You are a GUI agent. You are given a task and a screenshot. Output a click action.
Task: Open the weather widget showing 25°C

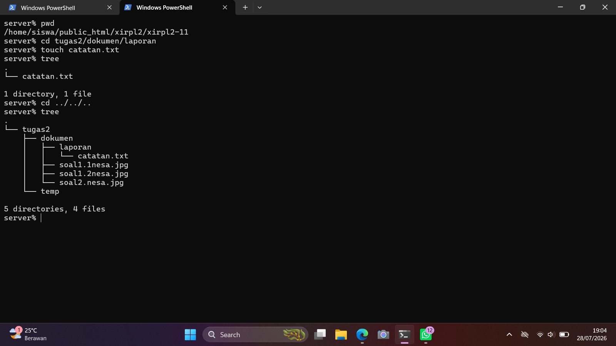pos(28,334)
